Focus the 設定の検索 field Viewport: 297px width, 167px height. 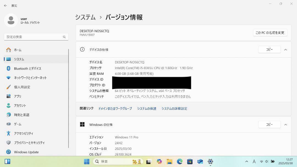click(36, 37)
